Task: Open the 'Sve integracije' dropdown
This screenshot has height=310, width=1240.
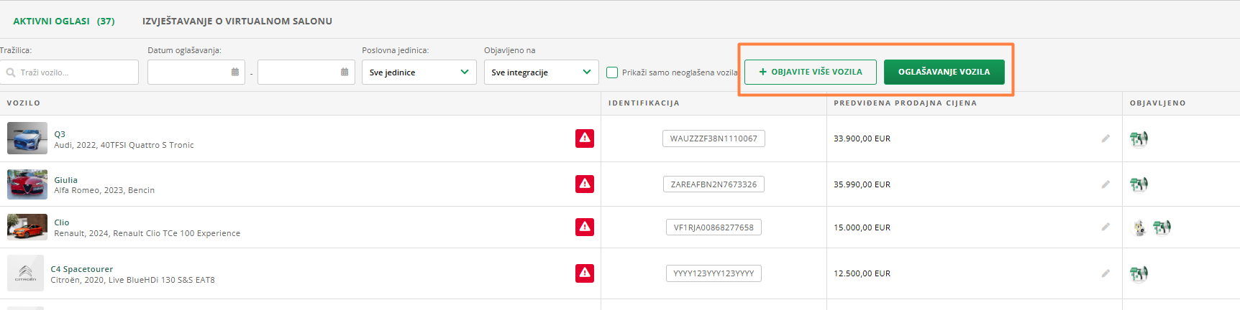Action: point(541,72)
